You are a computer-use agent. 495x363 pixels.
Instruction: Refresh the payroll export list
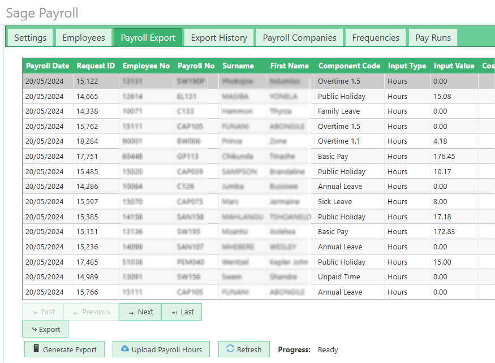coord(244,349)
